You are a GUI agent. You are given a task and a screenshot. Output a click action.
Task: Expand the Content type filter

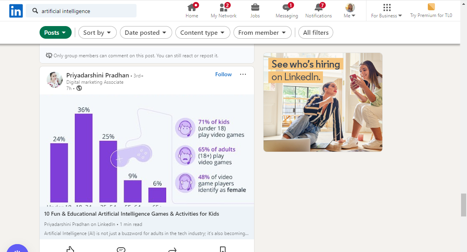point(203,32)
